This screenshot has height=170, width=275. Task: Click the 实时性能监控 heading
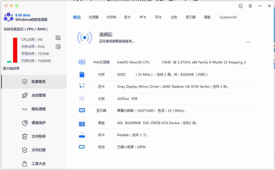point(26,29)
